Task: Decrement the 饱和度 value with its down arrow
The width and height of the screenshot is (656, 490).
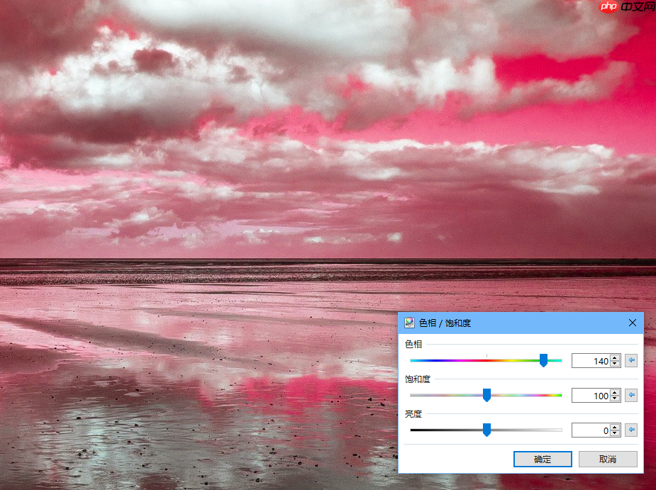Action: pos(615,398)
